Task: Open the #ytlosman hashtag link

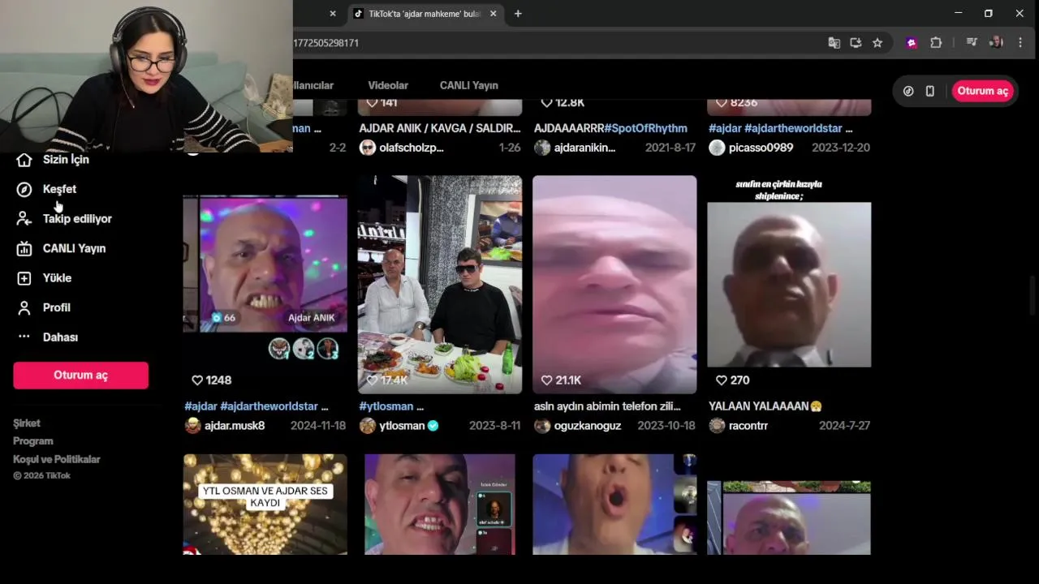Action: pos(386,406)
